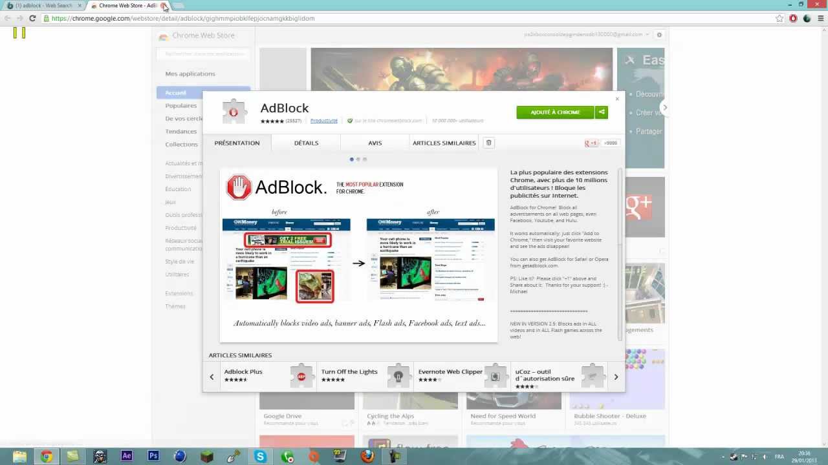Select Tendances in the sidebar

click(x=181, y=131)
